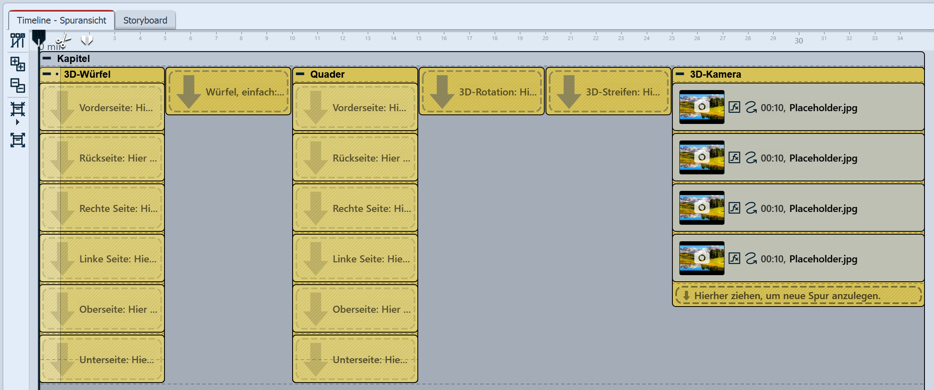Viewport: 934px width, 390px height.
Task: Click the collapse all tracks minus icon
Action: 17,86
